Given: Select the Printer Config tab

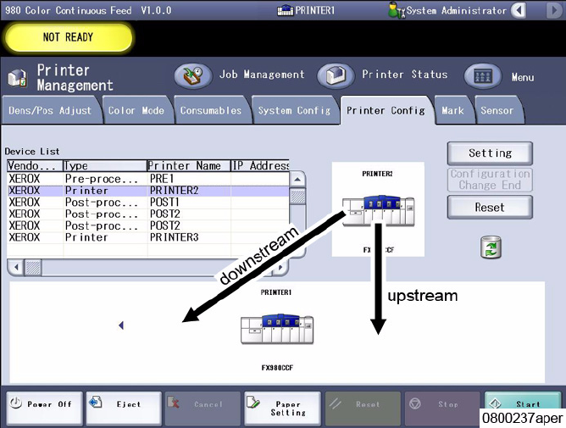Looking at the screenshot, I should (x=386, y=110).
